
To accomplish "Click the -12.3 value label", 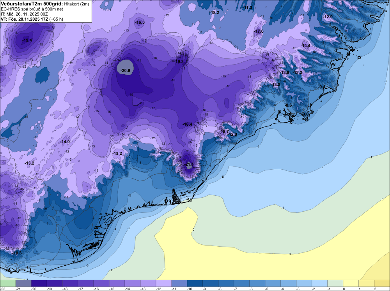I will pos(232,135).
